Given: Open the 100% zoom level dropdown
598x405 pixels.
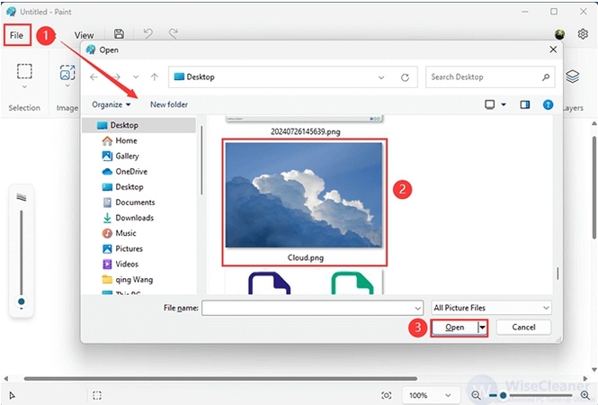Looking at the screenshot, I should 430,395.
